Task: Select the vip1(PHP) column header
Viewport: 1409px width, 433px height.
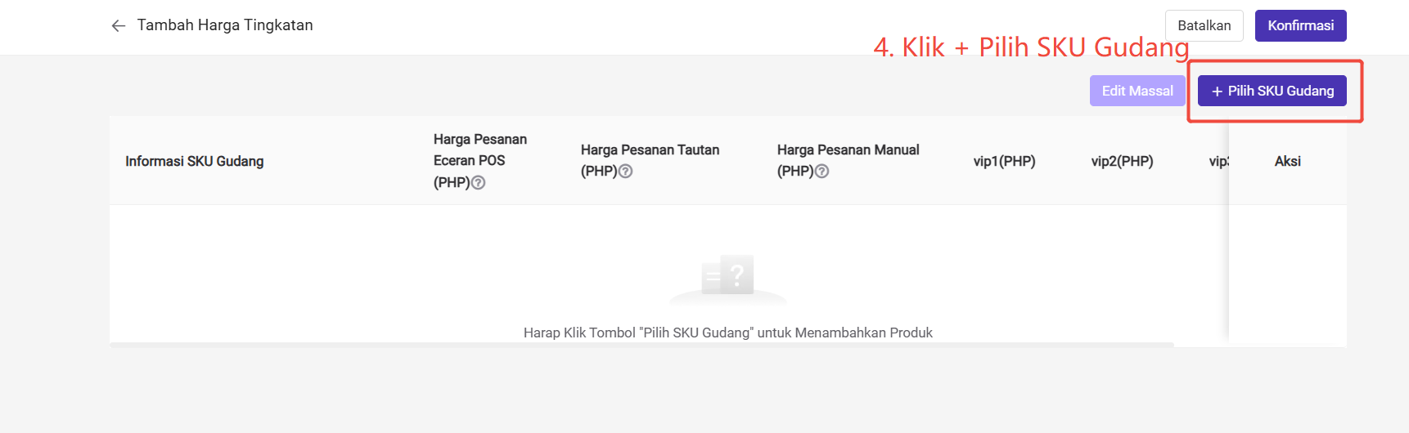Action: pyautogui.click(x=1004, y=162)
